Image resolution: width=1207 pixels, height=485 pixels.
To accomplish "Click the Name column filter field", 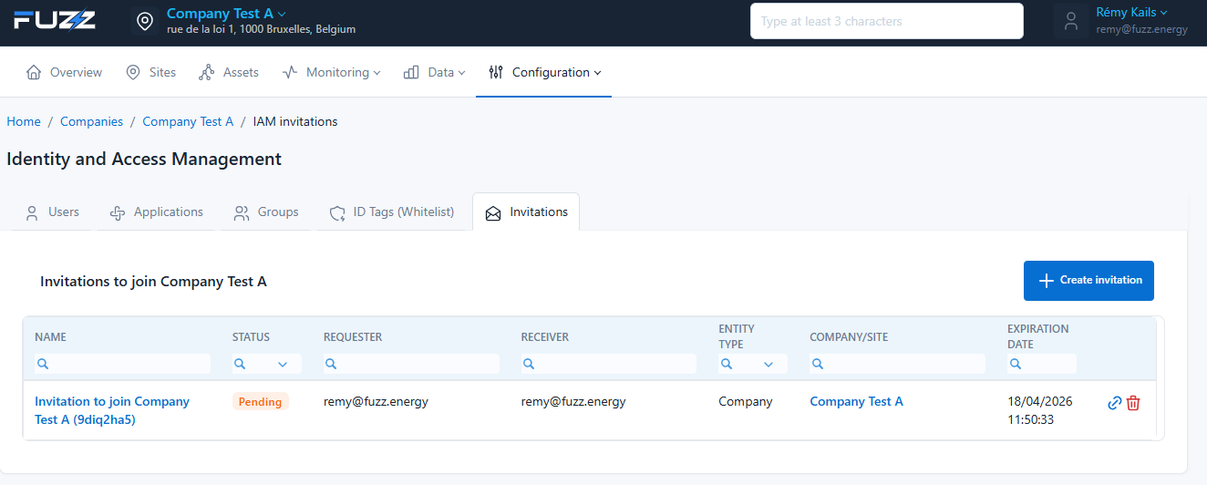I will point(122,364).
